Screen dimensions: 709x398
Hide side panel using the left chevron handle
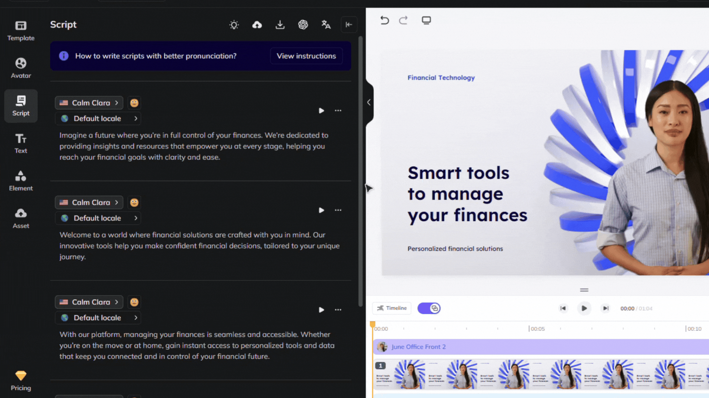[x=369, y=102]
